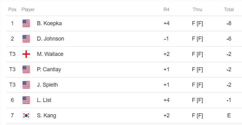Viewport: 242px width, 125px height.
Task: Sort by the Pos column header
Action: coord(12,10)
